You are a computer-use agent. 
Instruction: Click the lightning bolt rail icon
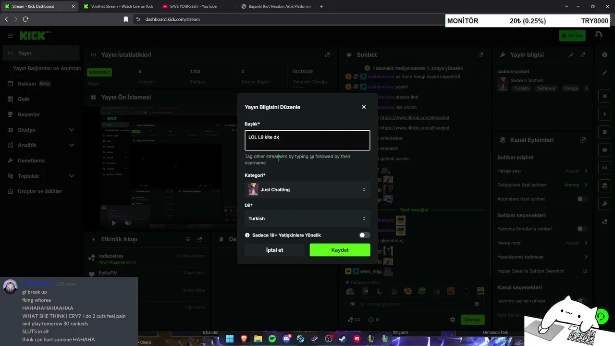click(604, 114)
